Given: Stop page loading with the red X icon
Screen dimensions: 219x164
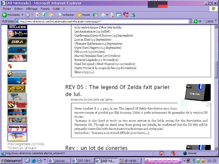Looking at the screenshot, I should point(38,15).
